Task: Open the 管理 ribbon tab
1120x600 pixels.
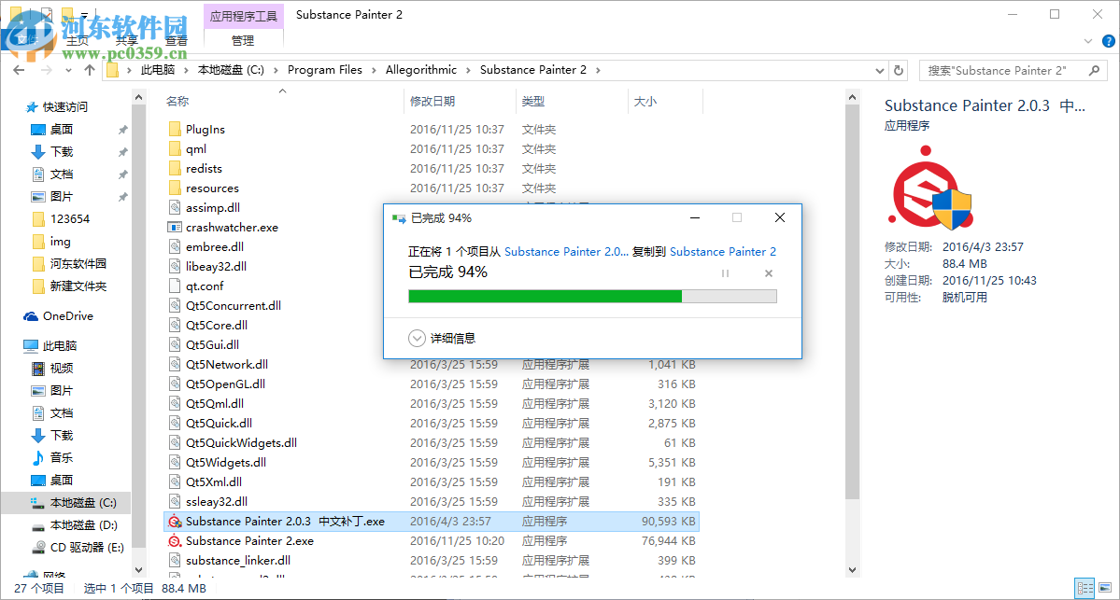Action: (243, 41)
